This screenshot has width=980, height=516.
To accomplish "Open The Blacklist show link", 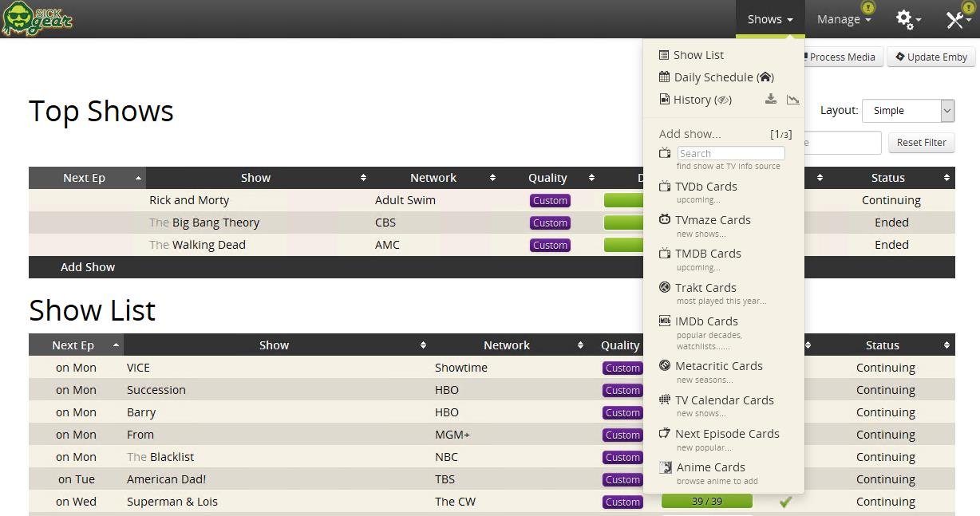I will click(160, 457).
